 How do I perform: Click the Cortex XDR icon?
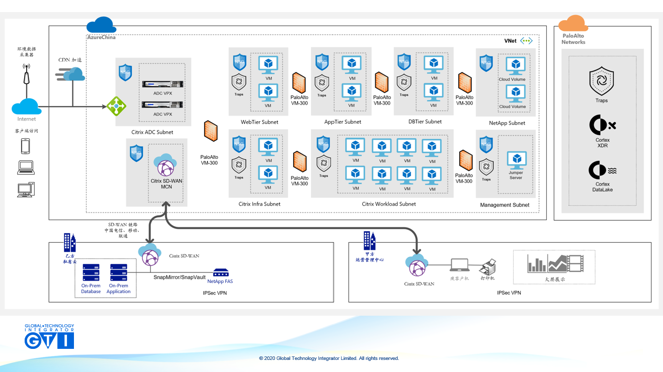pyautogui.click(x=602, y=125)
